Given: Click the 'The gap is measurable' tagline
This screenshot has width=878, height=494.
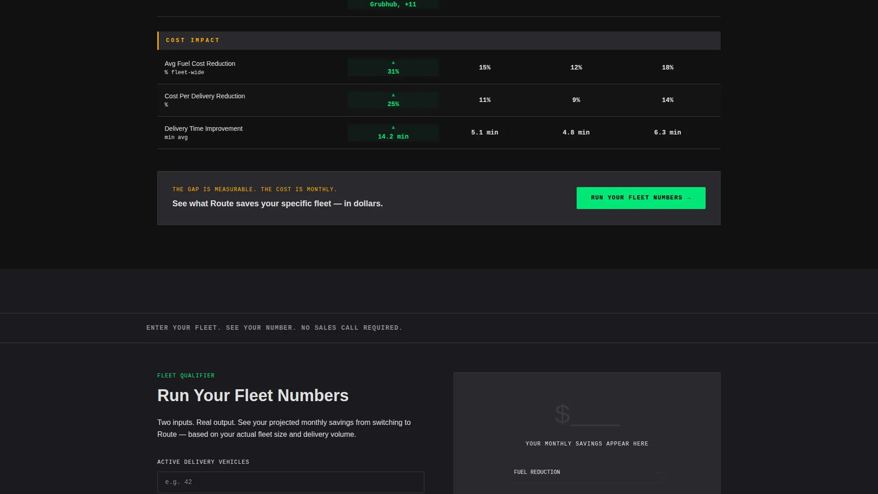Looking at the screenshot, I should coord(255,189).
